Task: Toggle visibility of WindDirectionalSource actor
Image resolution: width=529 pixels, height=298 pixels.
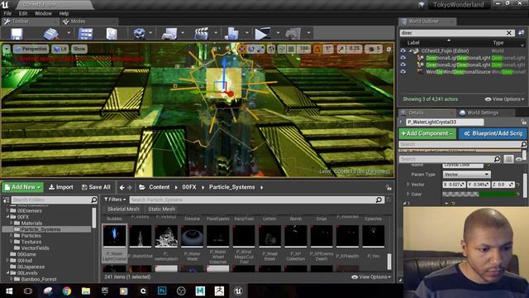Action: [x=403, y=72]
